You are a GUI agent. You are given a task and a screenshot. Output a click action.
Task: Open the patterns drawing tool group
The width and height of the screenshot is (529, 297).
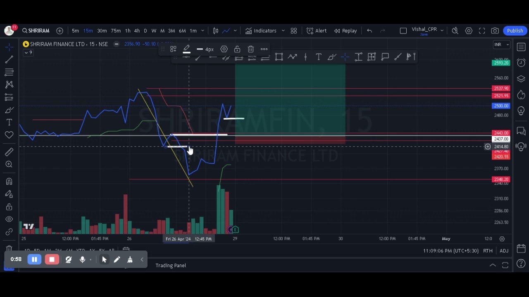[9, 85]
